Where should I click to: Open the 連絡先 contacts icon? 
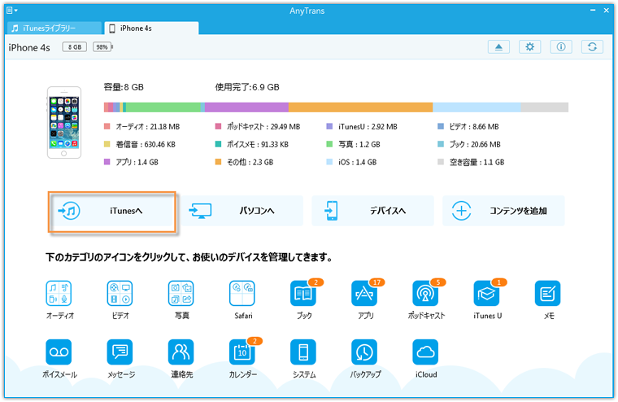click(x=181, y=352)
